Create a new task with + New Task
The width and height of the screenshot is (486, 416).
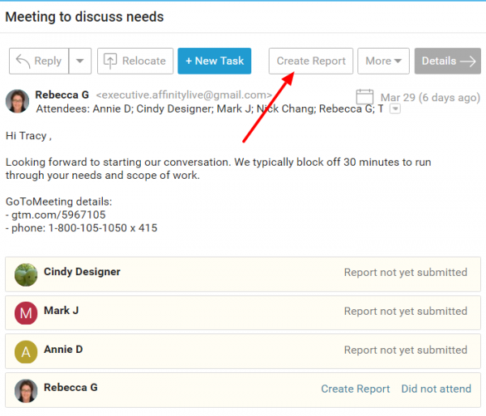[215, 61]
